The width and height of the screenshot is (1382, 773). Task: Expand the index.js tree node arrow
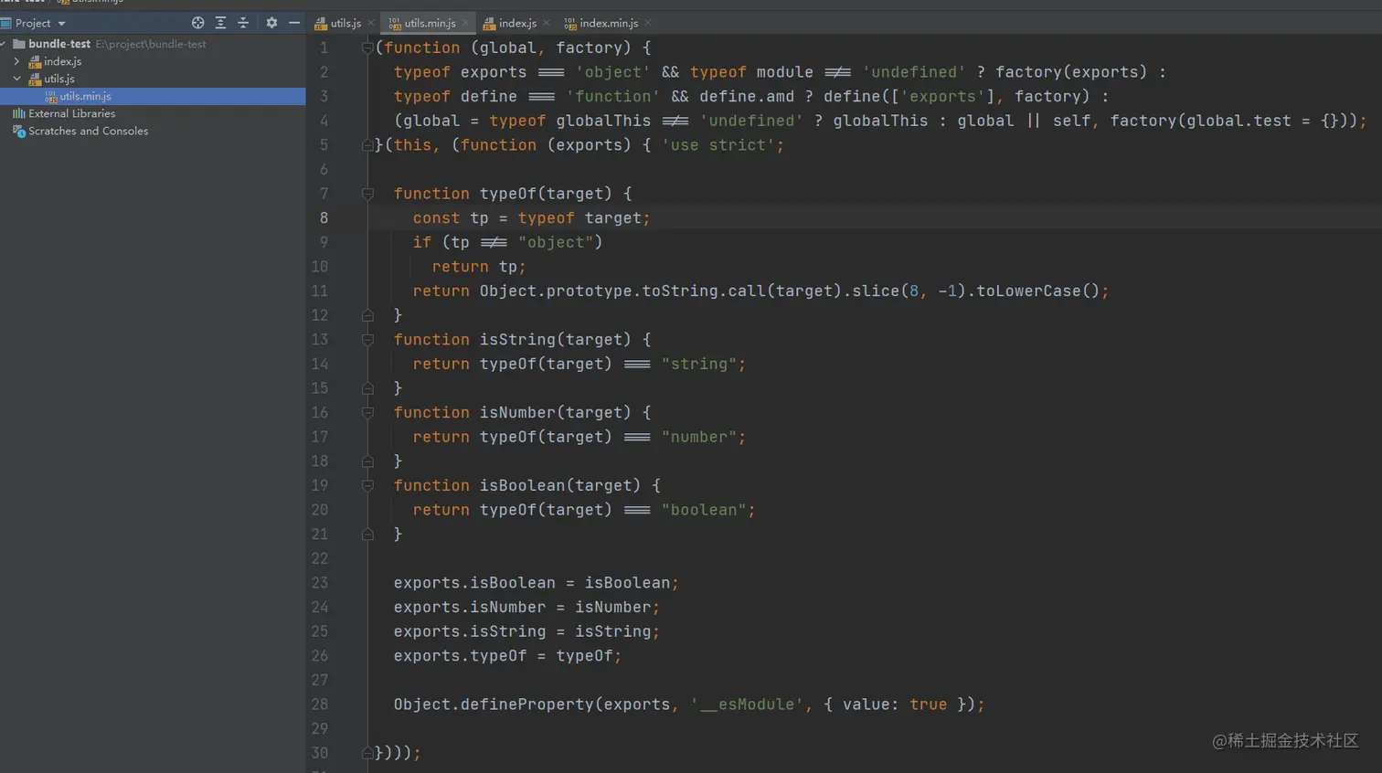pyautogui.click(x=16, y=61)
